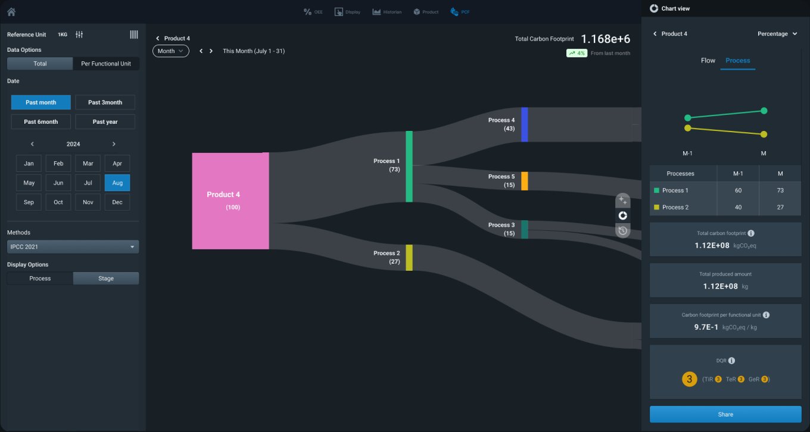Select Oct in the month grid
Image resolution: width=810 pixels, height=432 pixels.
(x=58, y=202)
